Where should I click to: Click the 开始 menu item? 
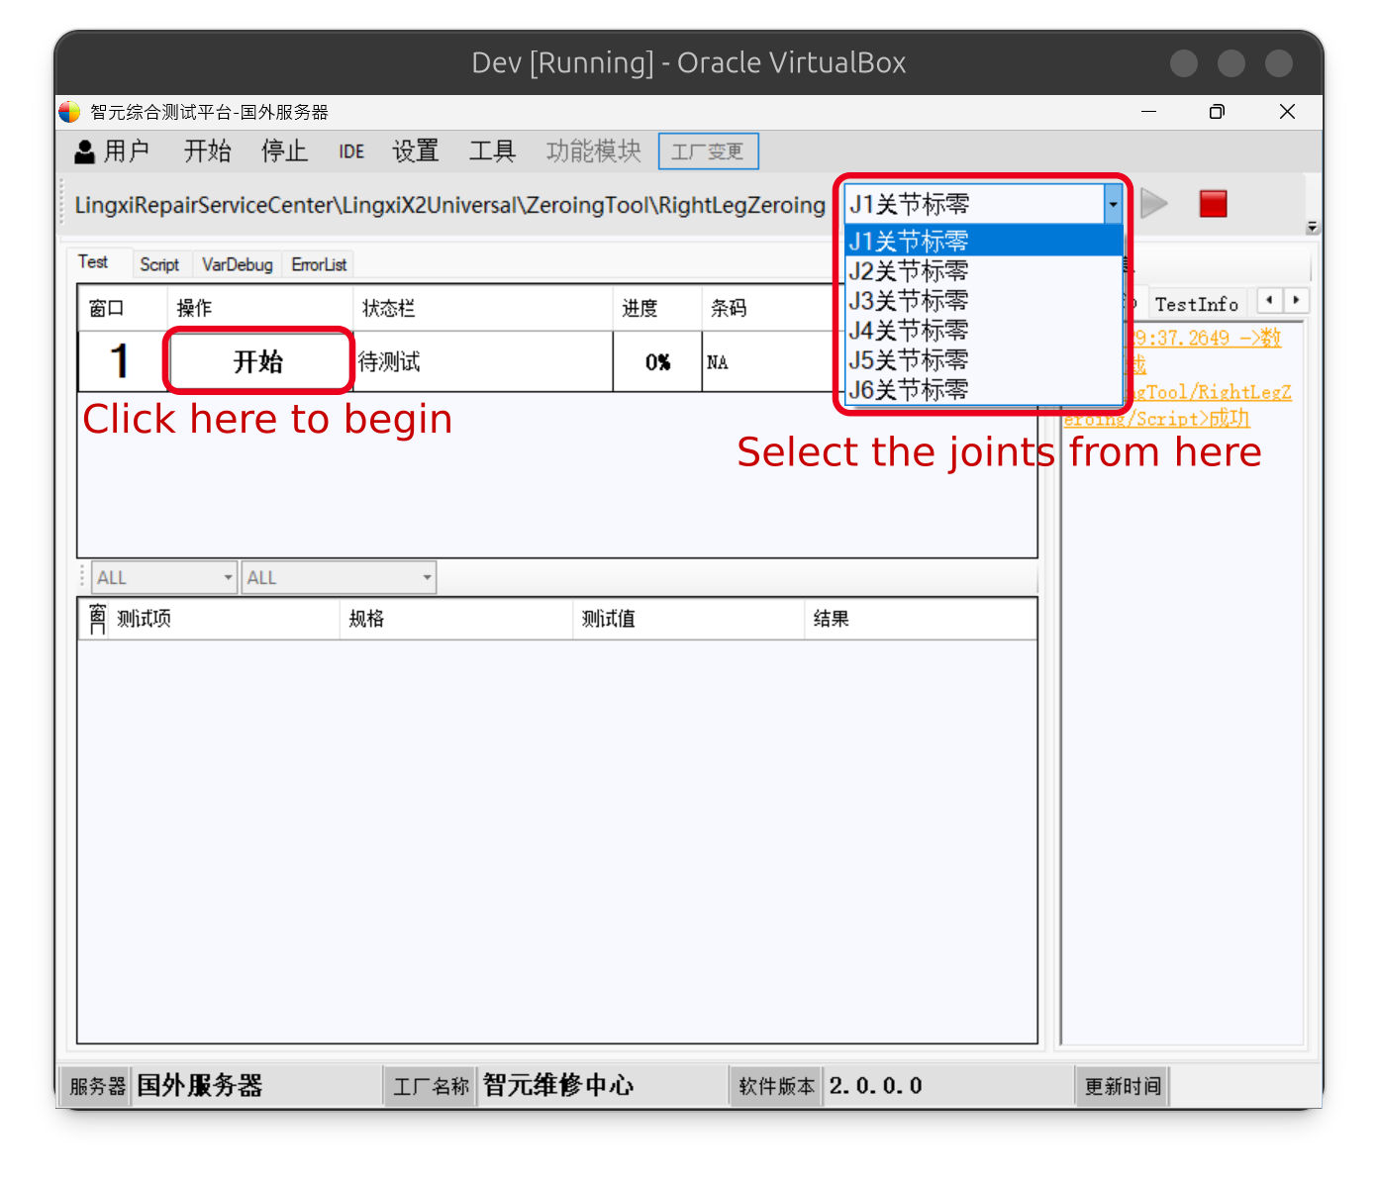tap(207, 151)
